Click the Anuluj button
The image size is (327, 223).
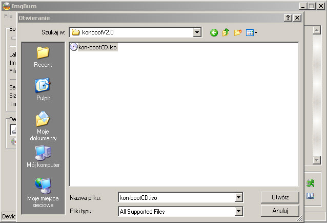[280, 211]
